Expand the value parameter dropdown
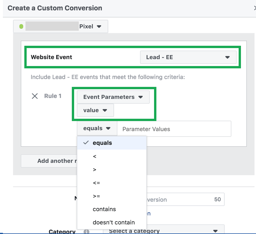 click(95, 110)
